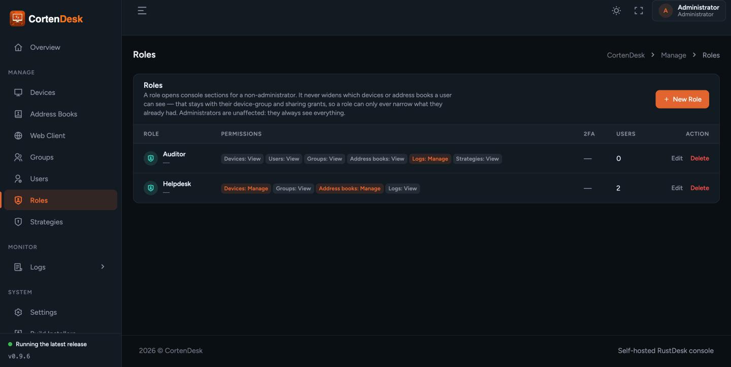This screenshot has width=731, height=367.
Task: Toggle the sidebar with hamburger icon
Action: (x=142, y=11)
